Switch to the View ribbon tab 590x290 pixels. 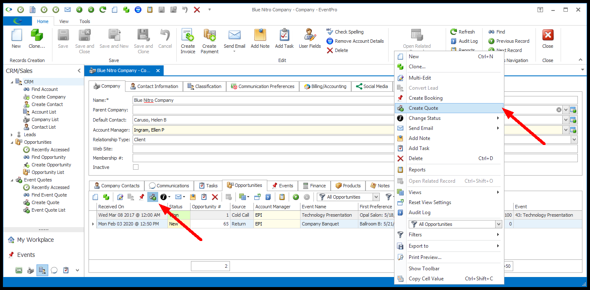[64, 21]
